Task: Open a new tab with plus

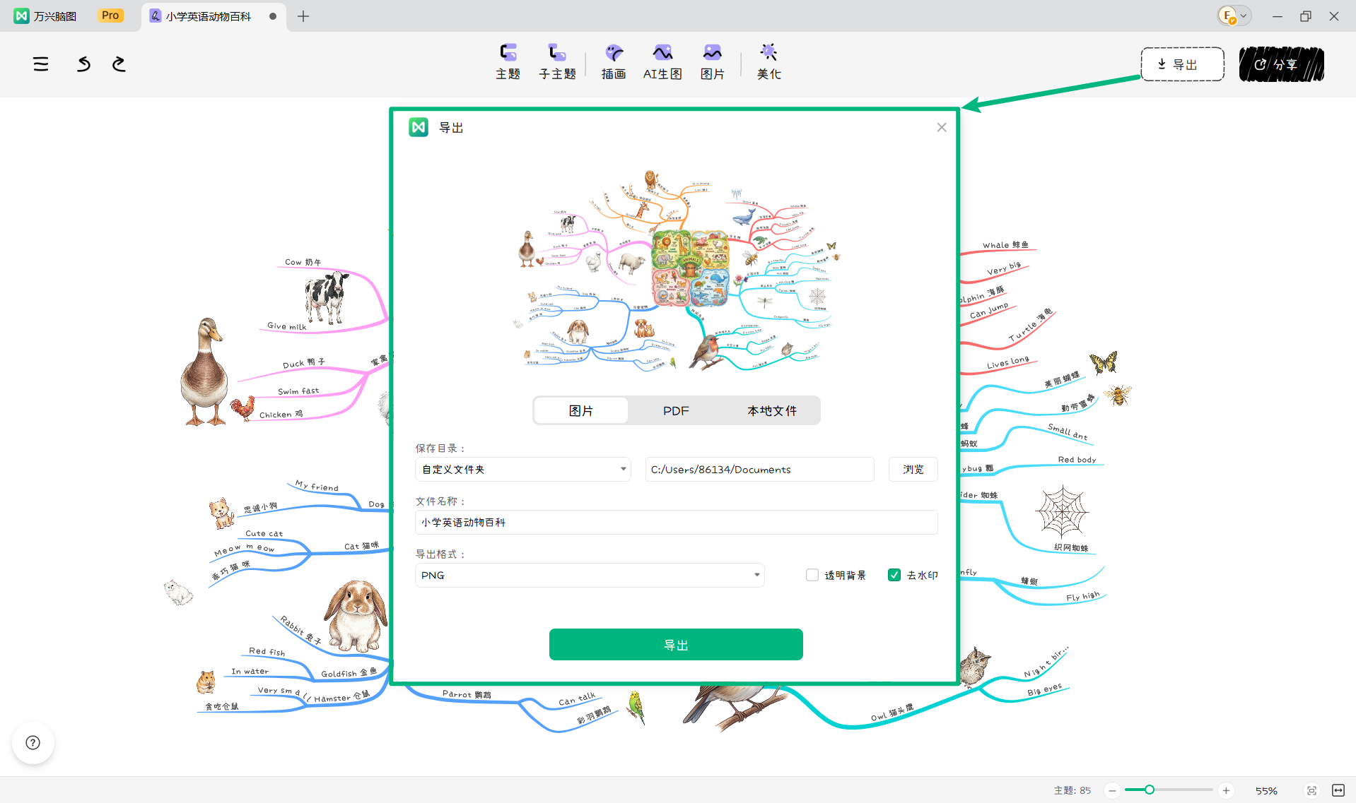Action: click(x=303, y=16)
